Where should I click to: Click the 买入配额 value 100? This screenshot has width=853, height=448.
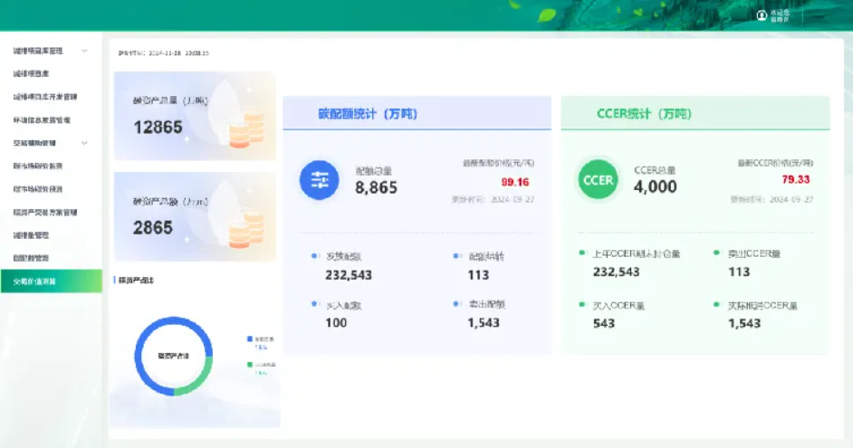[x=336, y=323]
